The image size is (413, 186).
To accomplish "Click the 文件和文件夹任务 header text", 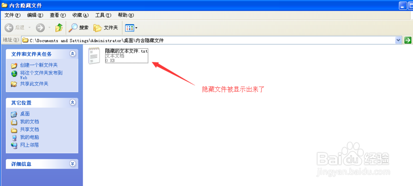I will point(31,54).
